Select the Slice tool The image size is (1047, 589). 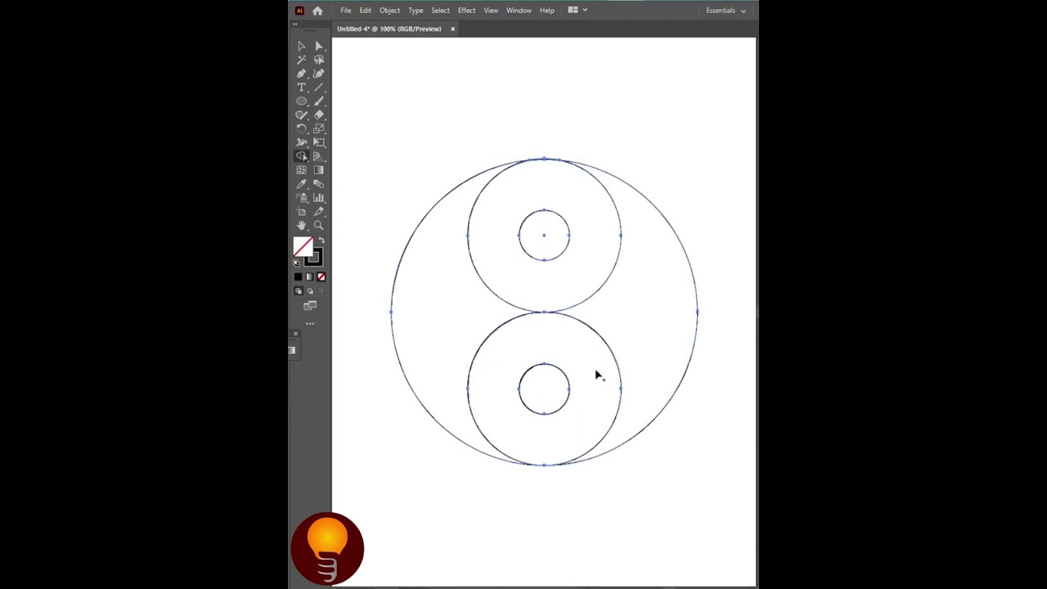click(x=319, y=212)
